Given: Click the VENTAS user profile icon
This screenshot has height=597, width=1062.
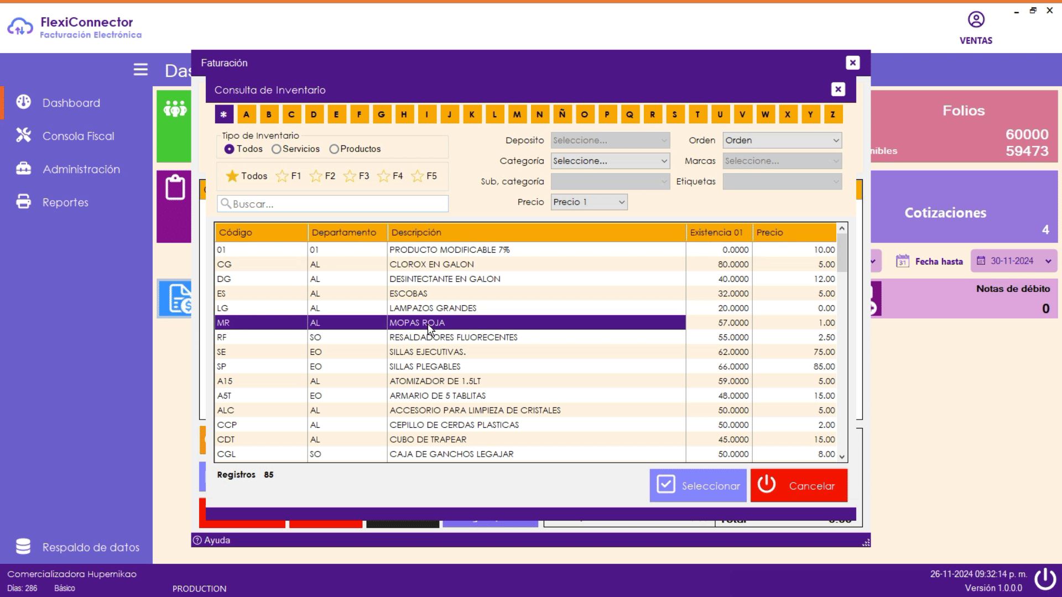Looking at the screenshot, I should pos(976,20).
